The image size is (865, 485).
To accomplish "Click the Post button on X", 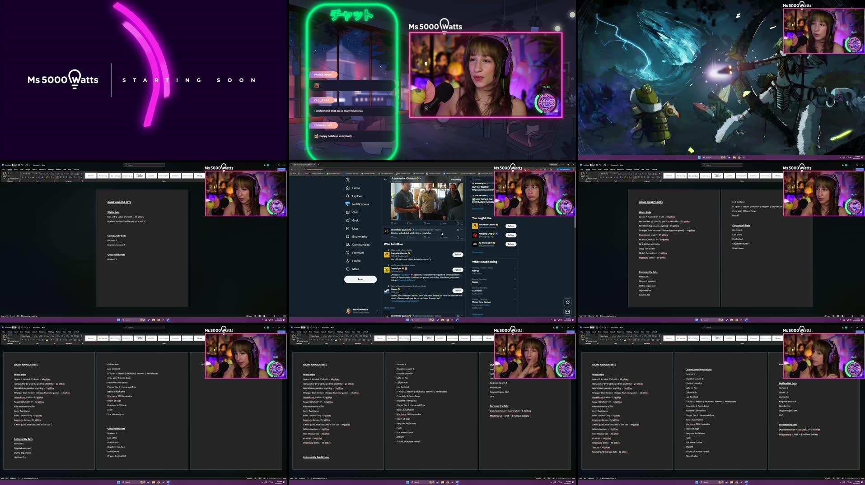I will coord(360,279).
